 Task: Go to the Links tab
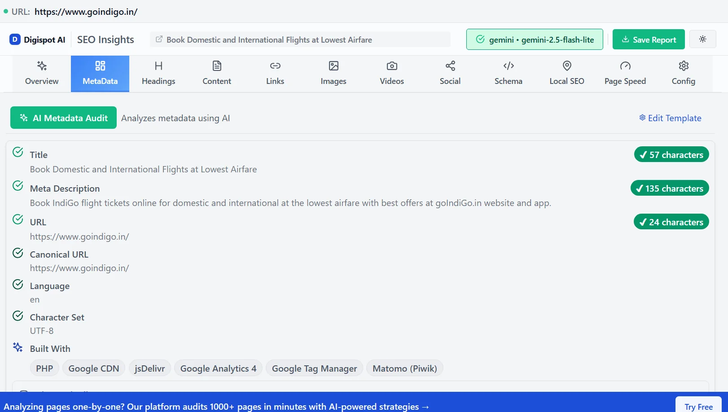pos(275,74)
